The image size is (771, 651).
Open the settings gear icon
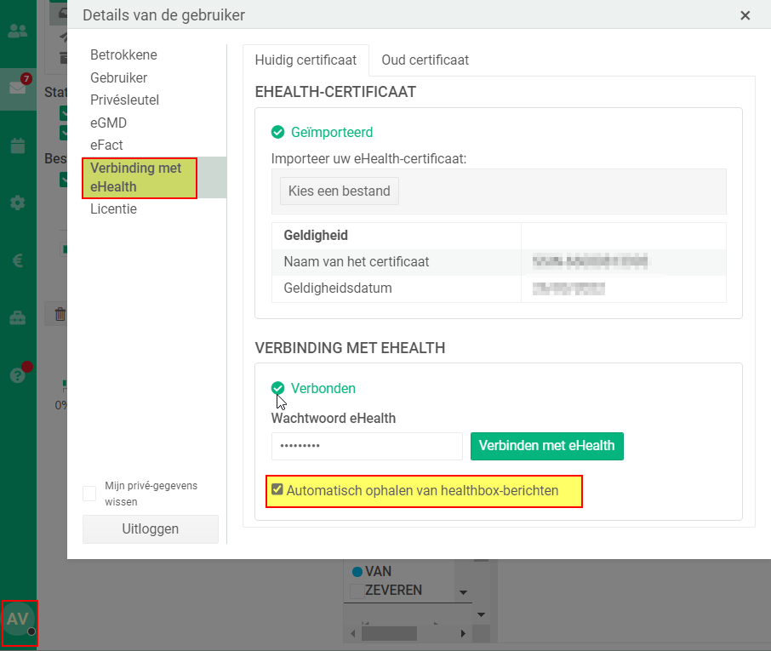[x=18, y=203]
